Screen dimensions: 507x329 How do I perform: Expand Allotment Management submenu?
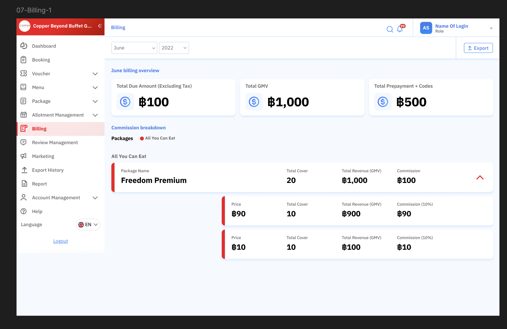[95, 115]
